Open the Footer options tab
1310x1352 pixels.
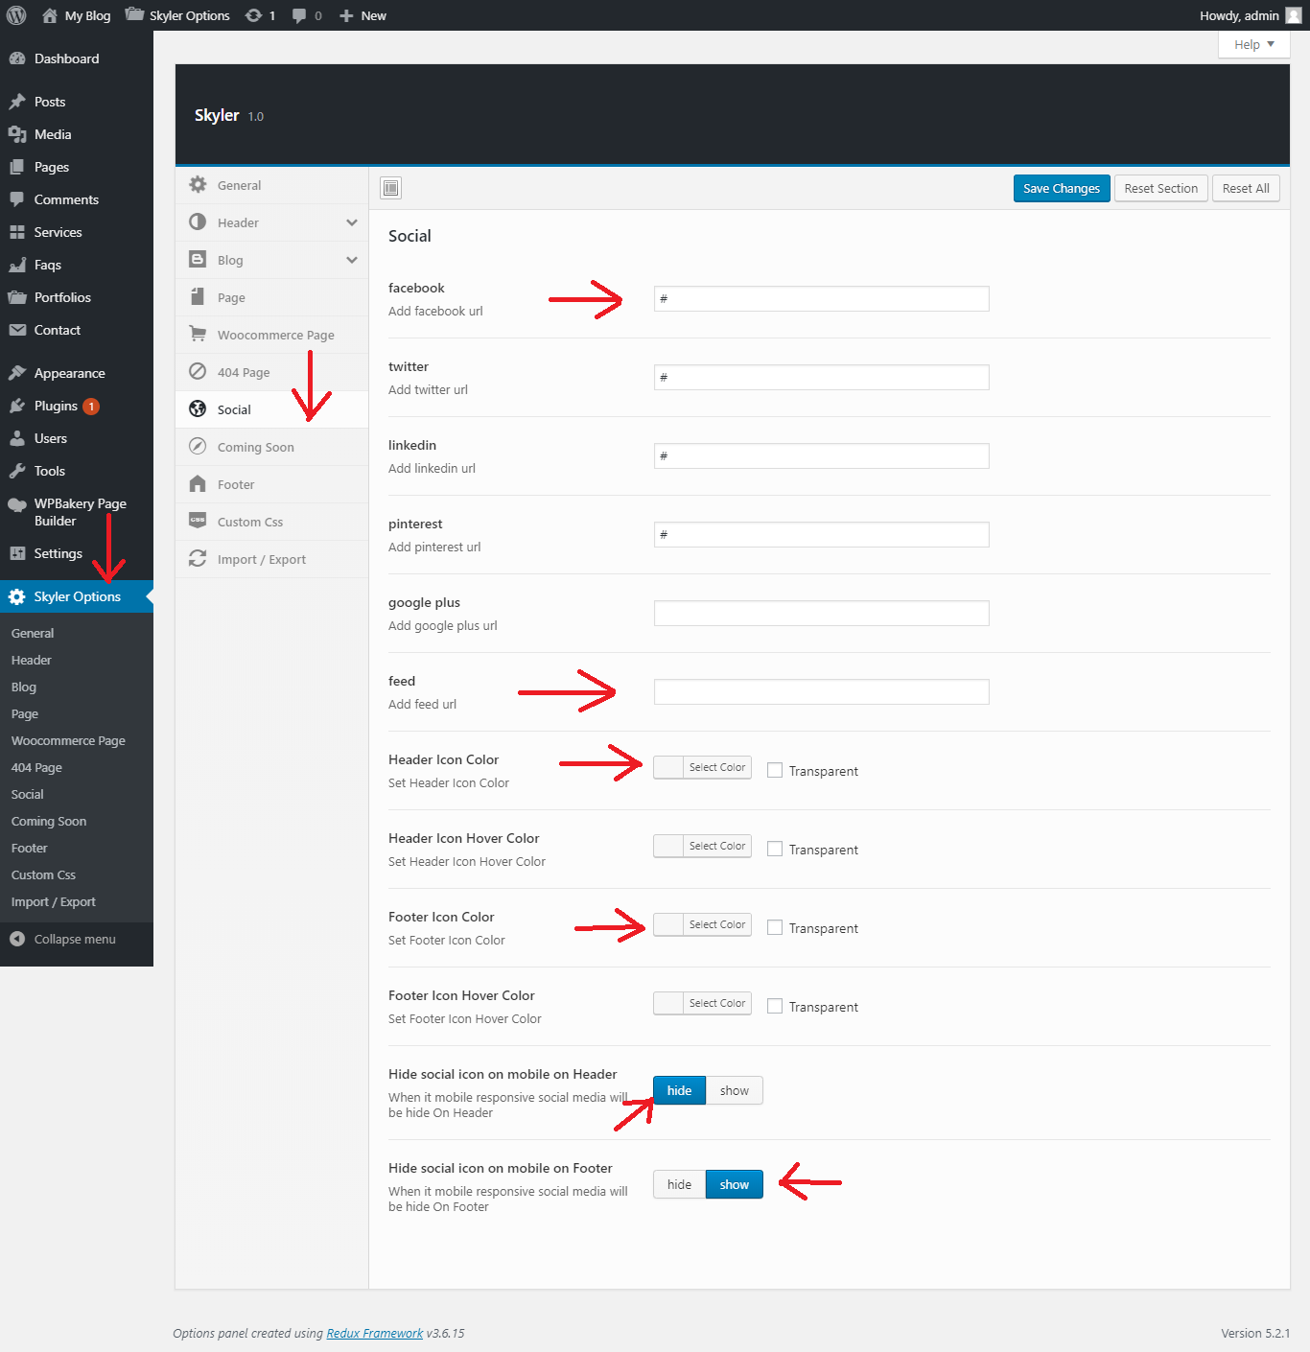271,484
